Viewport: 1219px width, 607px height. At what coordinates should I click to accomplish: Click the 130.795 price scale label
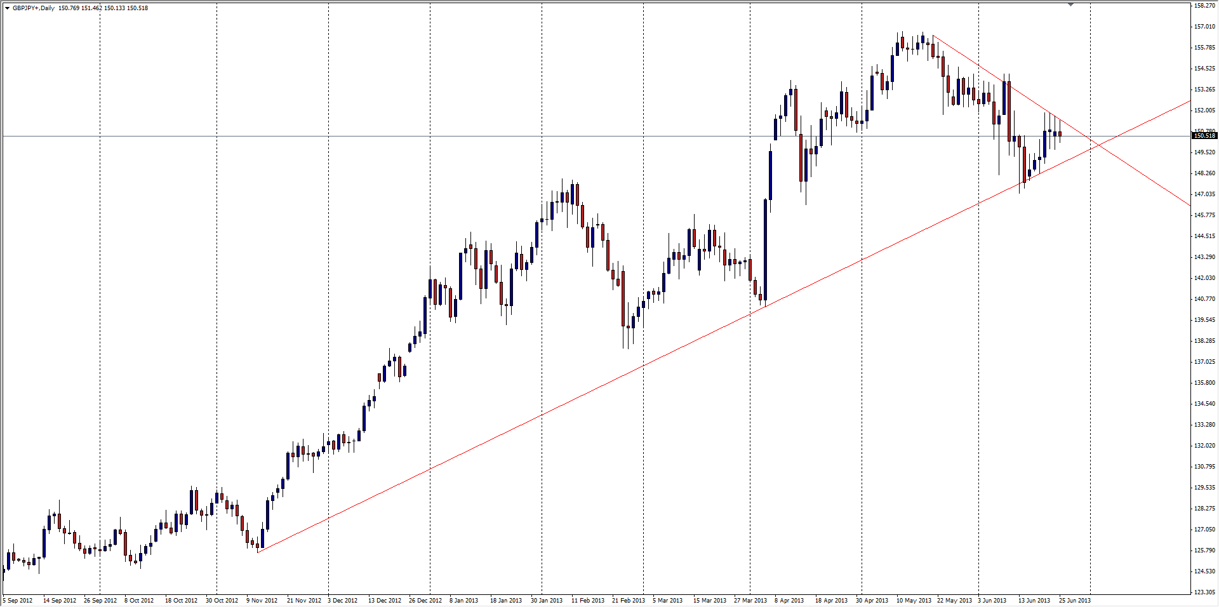click(1204, 467)
